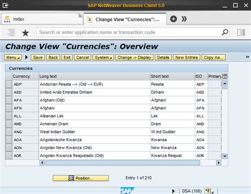Click the 'West Indian Guilder' cell

point(94,132)
